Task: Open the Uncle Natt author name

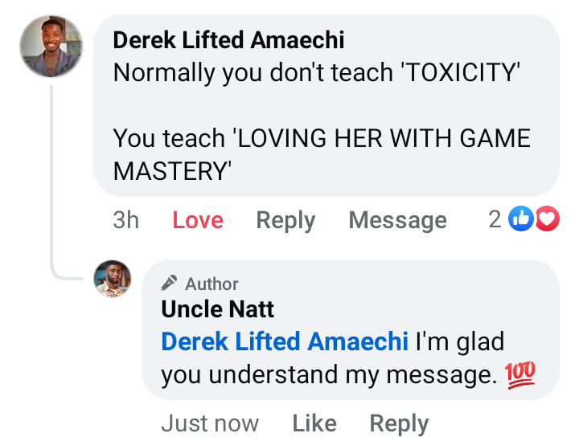Action: 218,309
